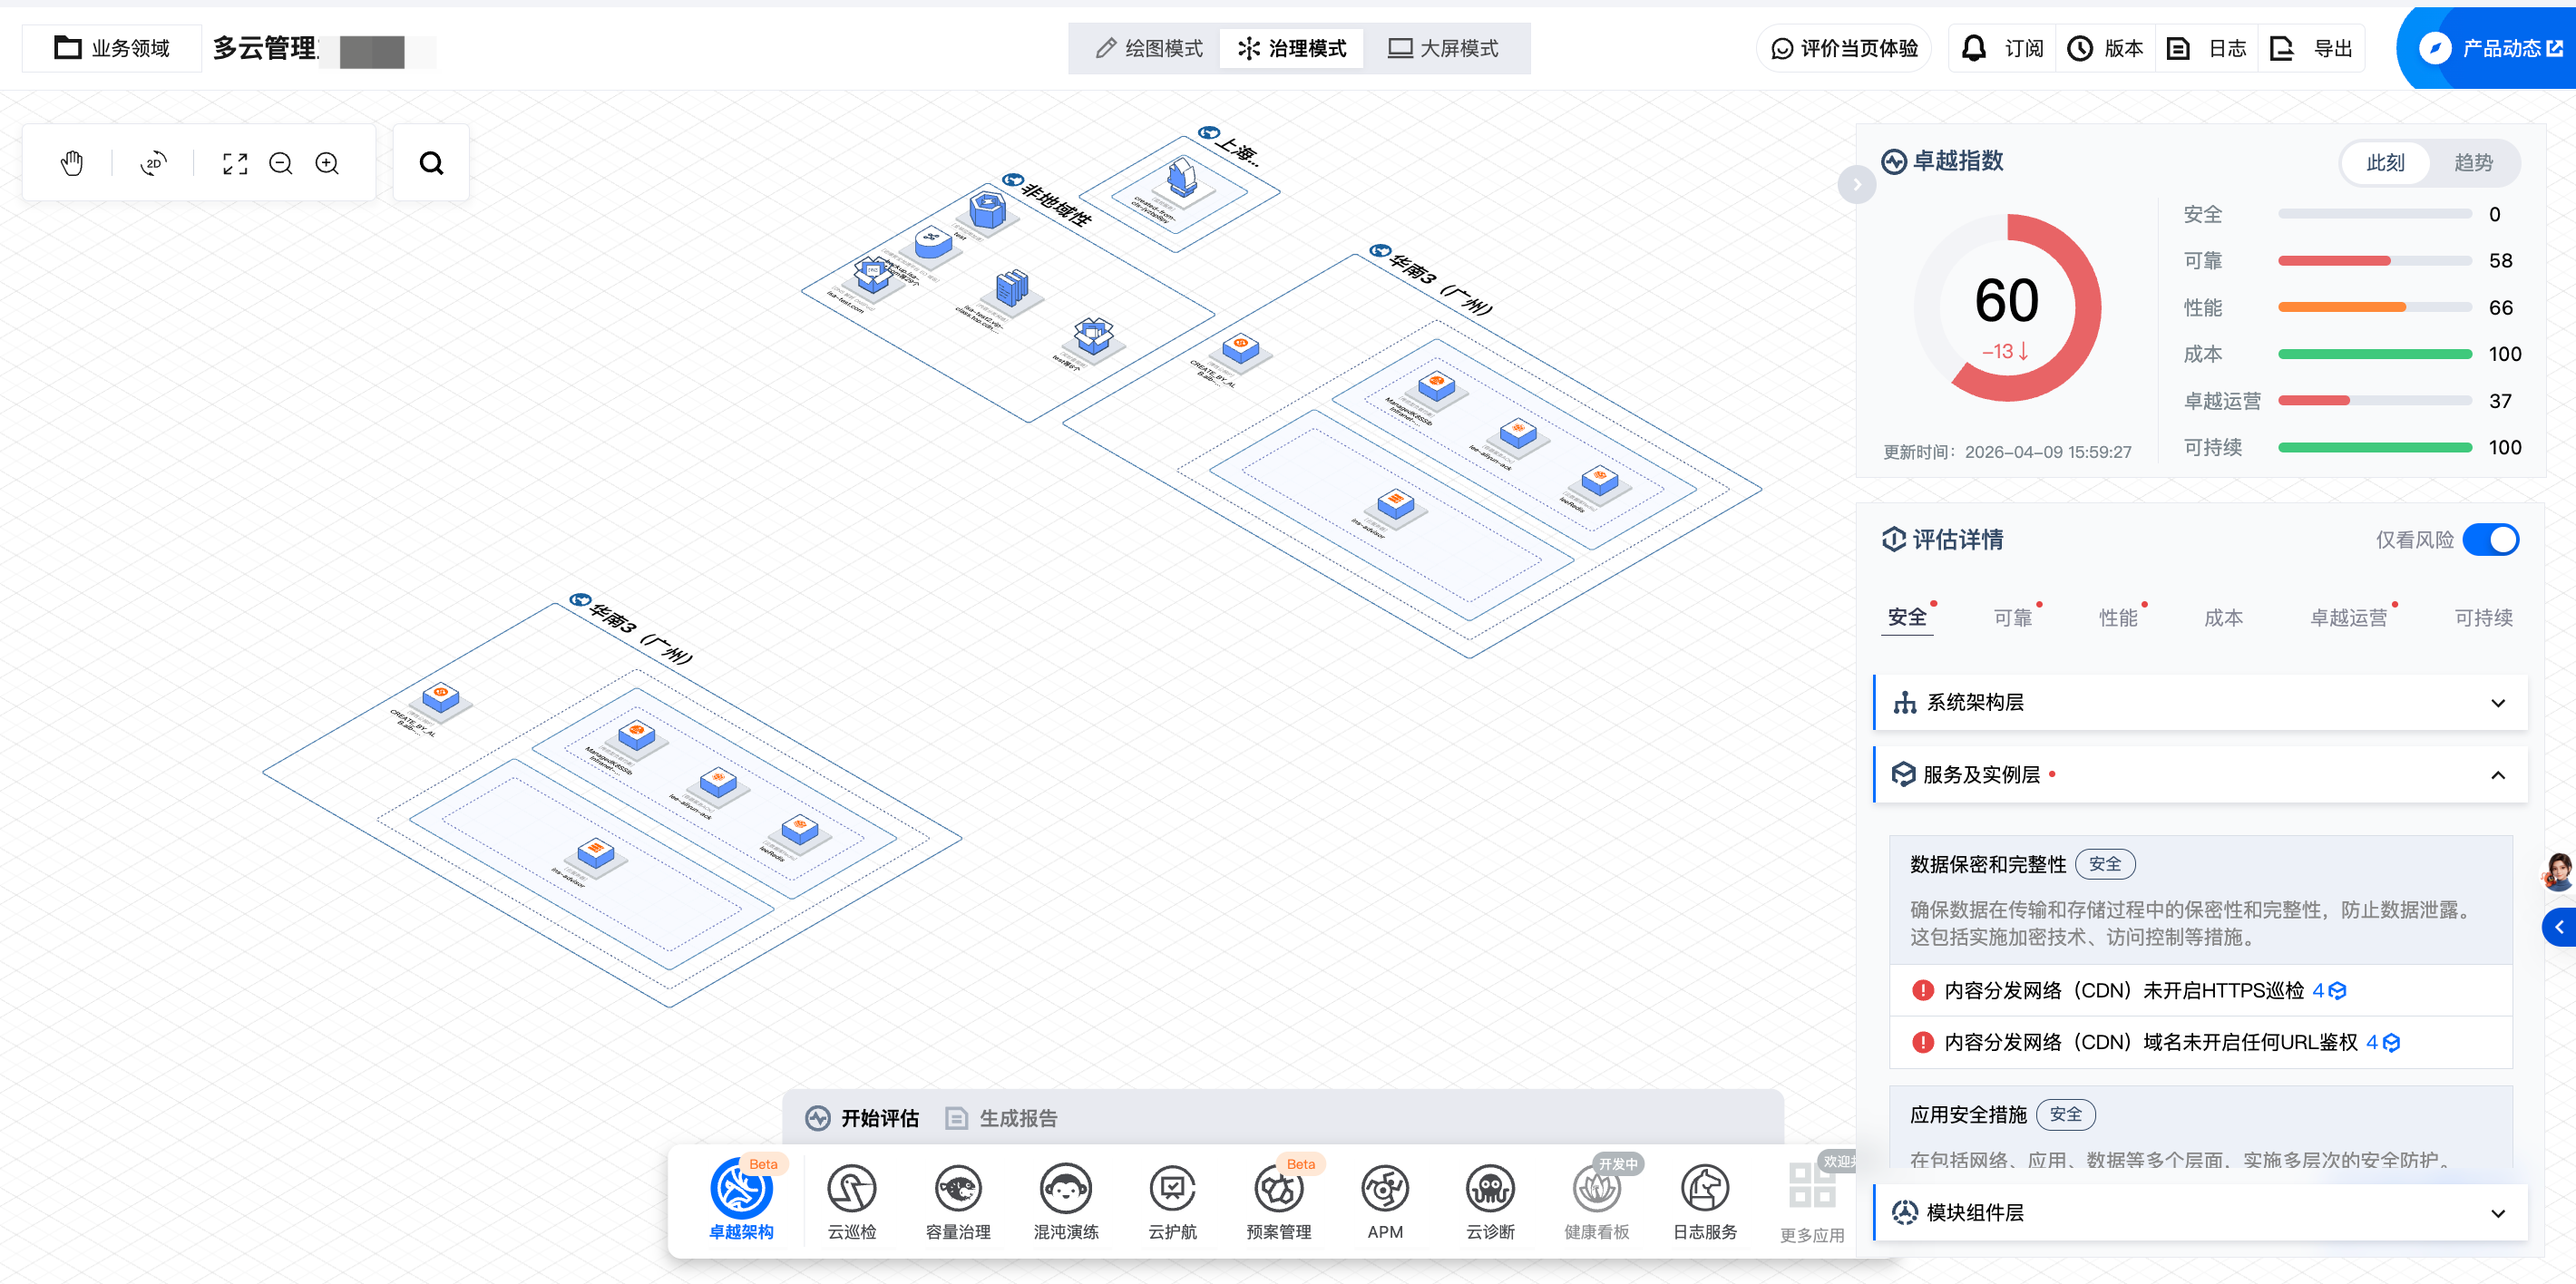
Task: Select the hand pan tool
Action: (71, 163)
